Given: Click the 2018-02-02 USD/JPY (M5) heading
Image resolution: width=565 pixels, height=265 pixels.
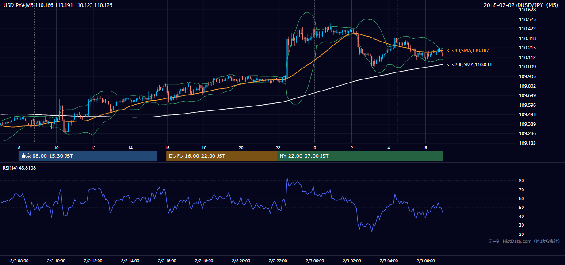Looking at the screenshot, I should [x=522, y=5].
